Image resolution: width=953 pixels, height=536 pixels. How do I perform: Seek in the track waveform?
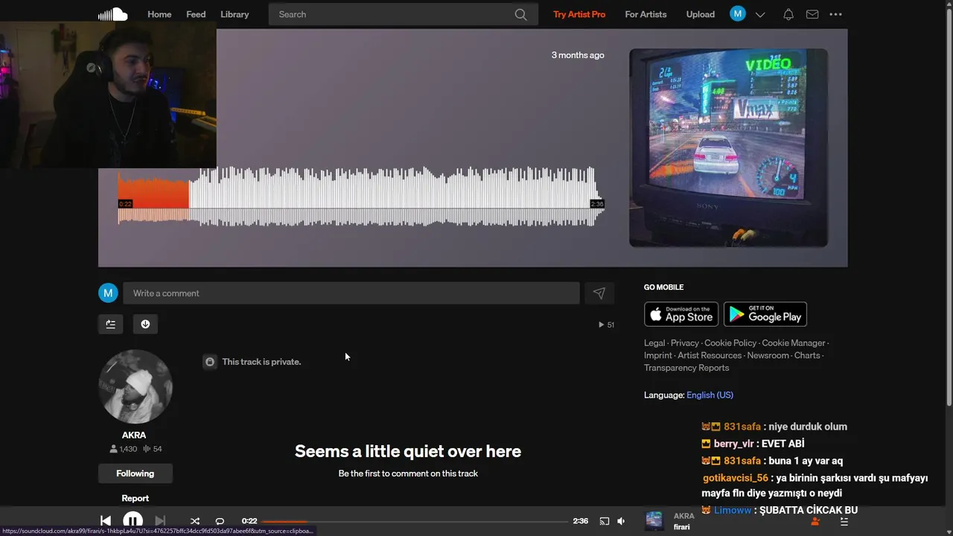(361, 196)
